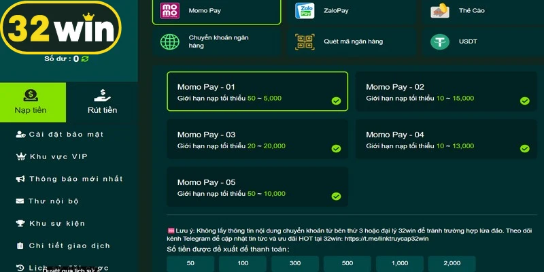Click the crown VIP icon in sidebar
Image resolution: width=544 pixels, height=272 pixels.
coord(21,157)
